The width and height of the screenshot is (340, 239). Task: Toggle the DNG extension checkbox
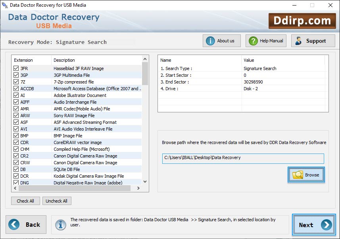pyautogui.click(x=16, y=182)
